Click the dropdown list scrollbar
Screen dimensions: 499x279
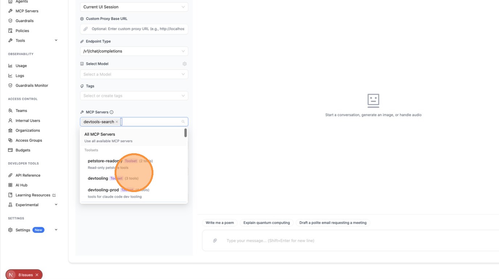[x=186, y=133]
